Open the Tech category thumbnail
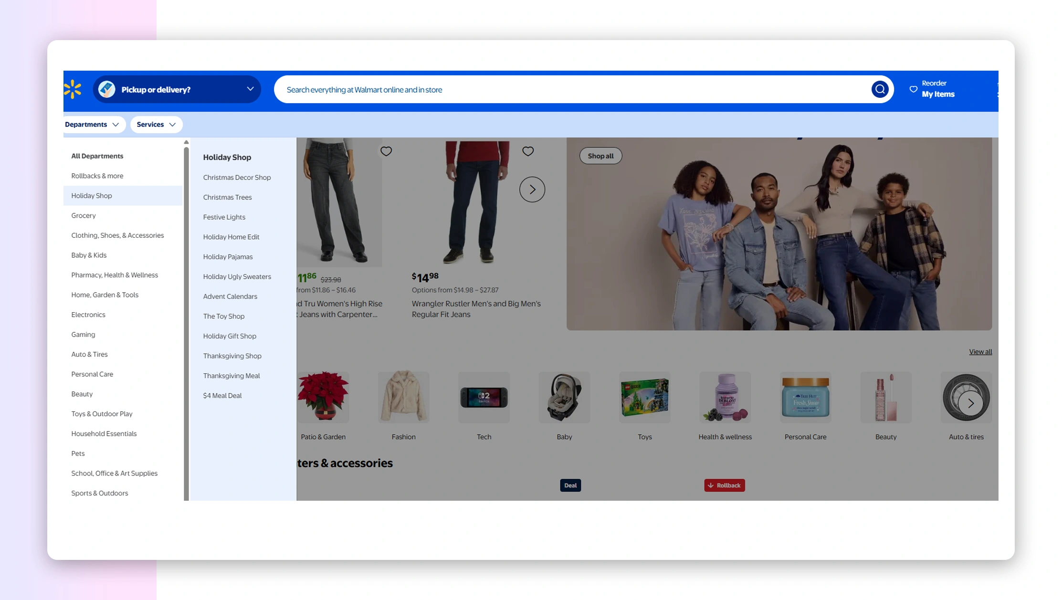 pos(484,397)
